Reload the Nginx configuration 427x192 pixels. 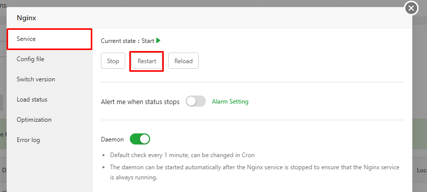(x=184, y=61)
